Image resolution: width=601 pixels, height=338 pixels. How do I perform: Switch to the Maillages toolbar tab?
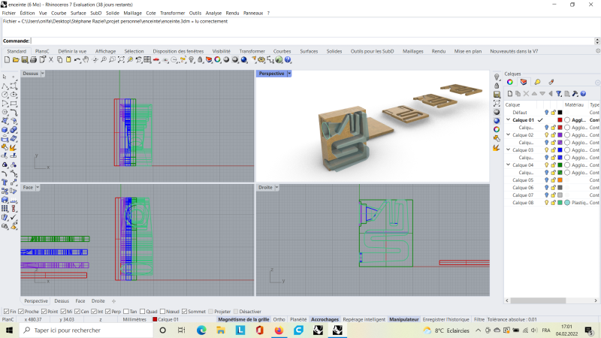tap(413, 51)
